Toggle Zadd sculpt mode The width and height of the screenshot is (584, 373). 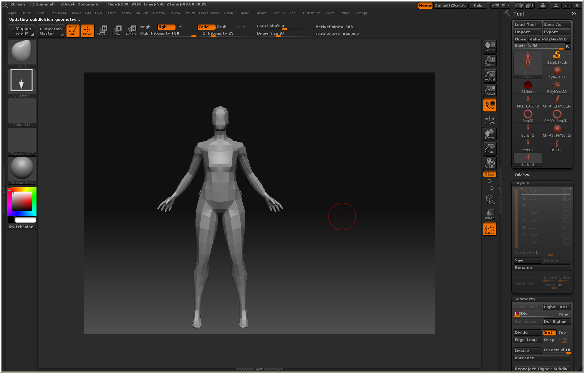[x=206, y=27]
